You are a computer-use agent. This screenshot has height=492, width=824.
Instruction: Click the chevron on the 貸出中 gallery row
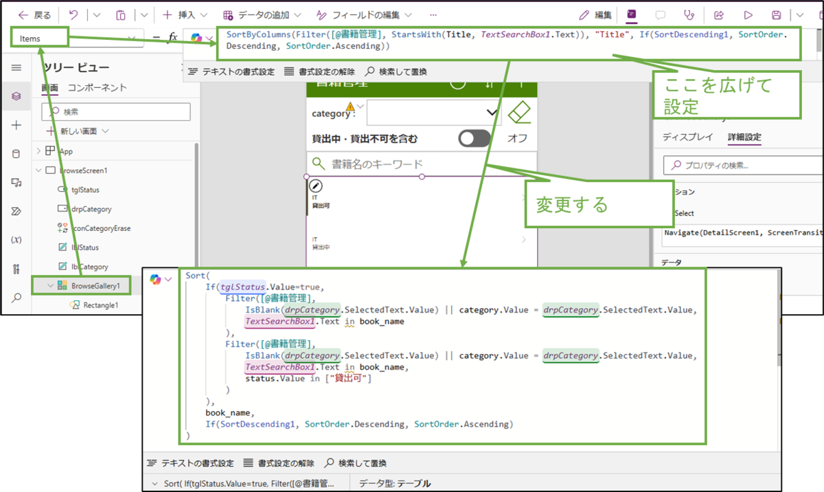(525, 240)
